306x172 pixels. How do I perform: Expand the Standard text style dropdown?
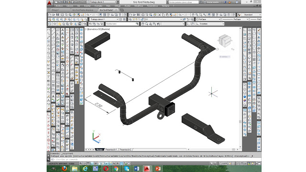click(x=251, y=15)
